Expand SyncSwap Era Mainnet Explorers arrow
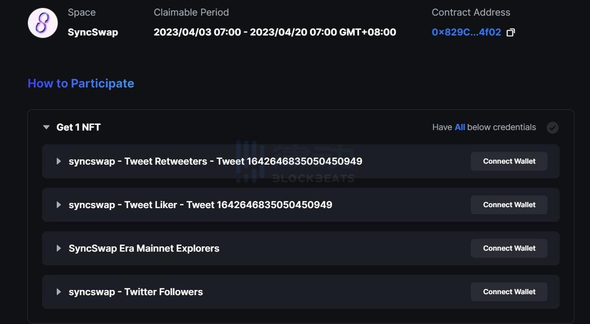 [59, 248]
